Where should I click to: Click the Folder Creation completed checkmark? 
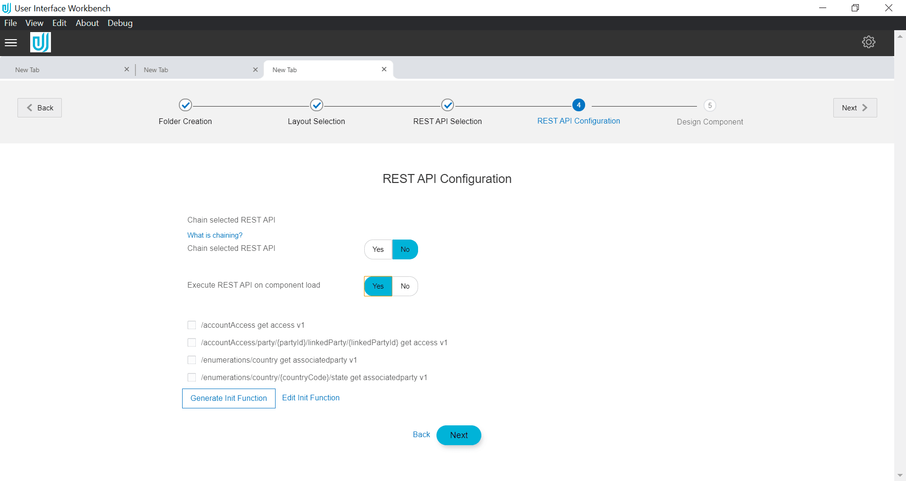[x=185, y=105]
